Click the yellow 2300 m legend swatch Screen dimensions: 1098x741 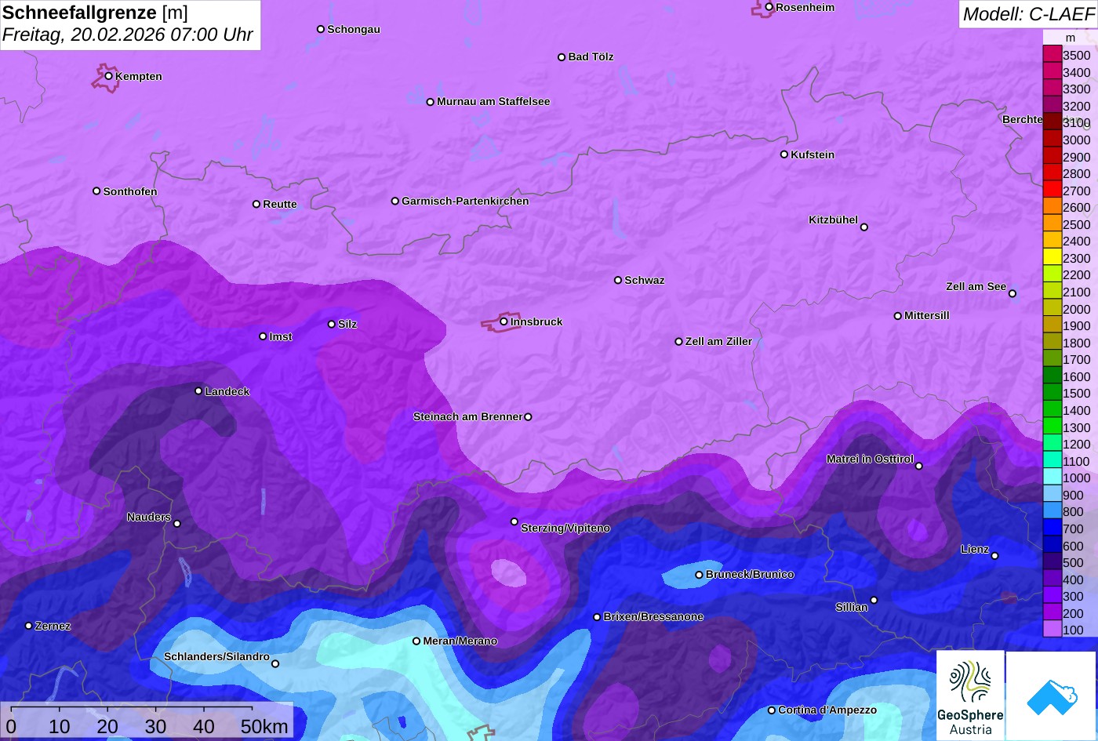1053,256
